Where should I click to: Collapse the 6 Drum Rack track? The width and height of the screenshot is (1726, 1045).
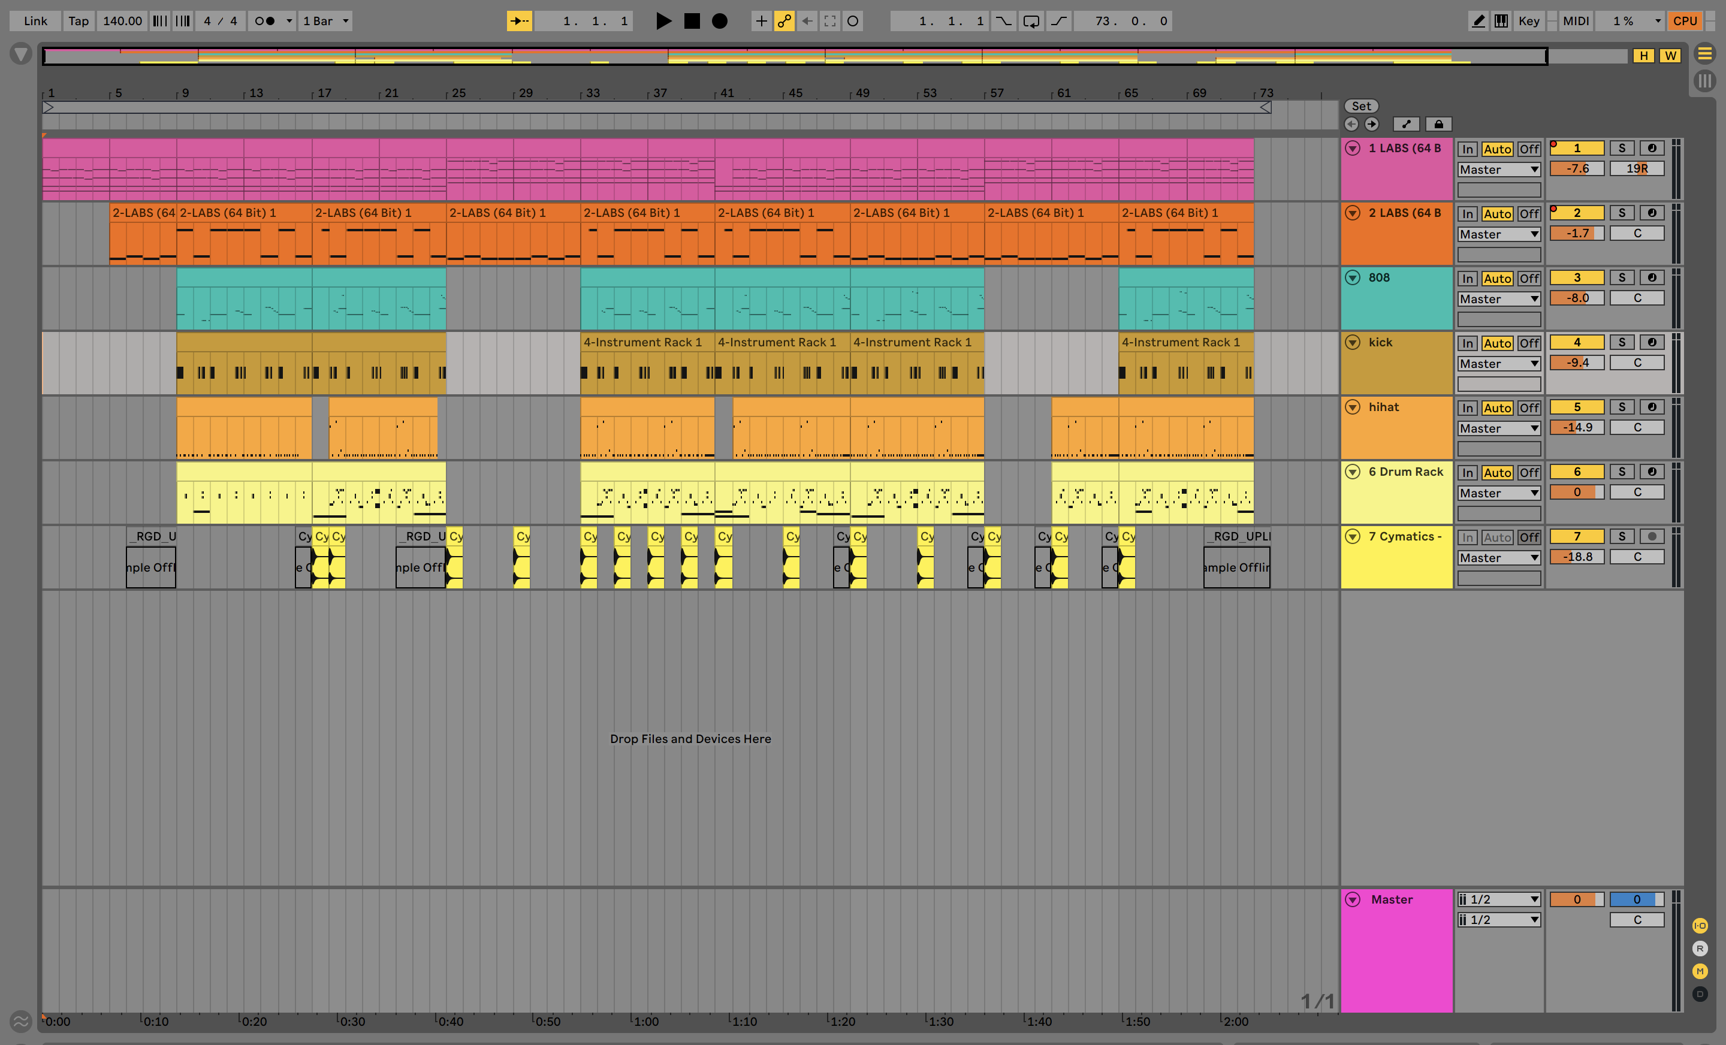1353,472
